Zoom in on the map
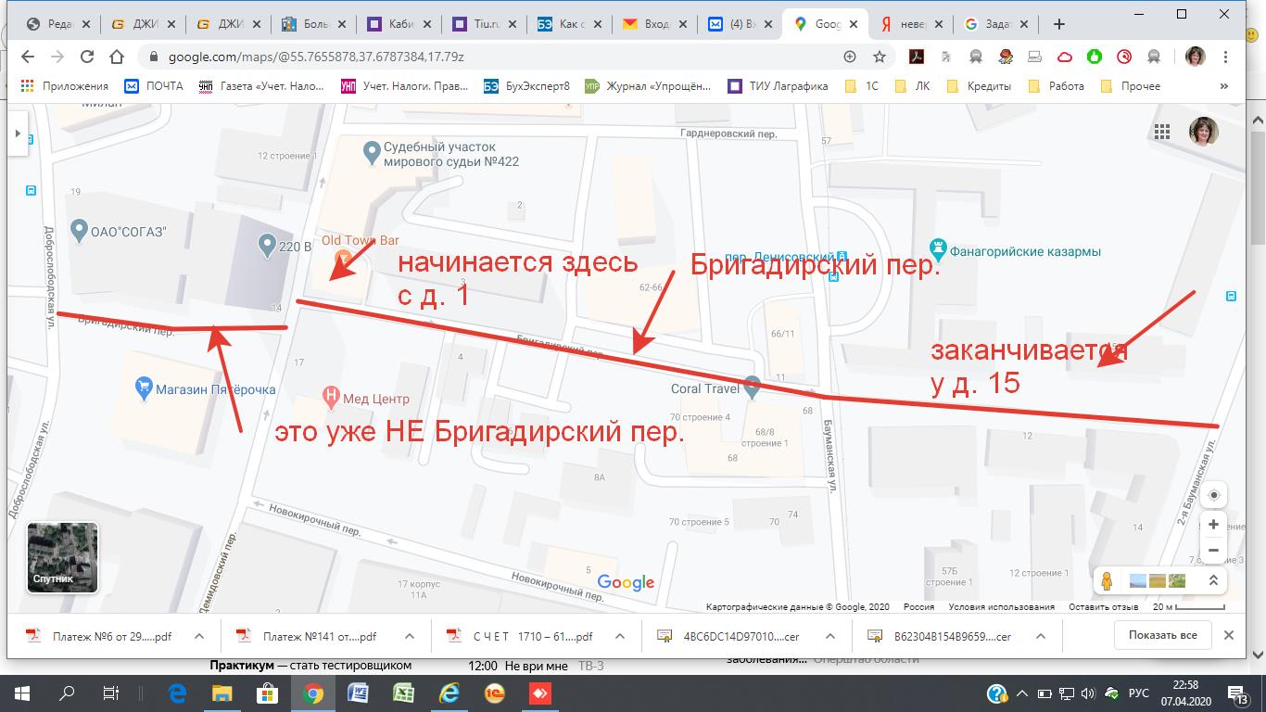This screenshot has width=1266, height=712. (x=1213, y=525)
